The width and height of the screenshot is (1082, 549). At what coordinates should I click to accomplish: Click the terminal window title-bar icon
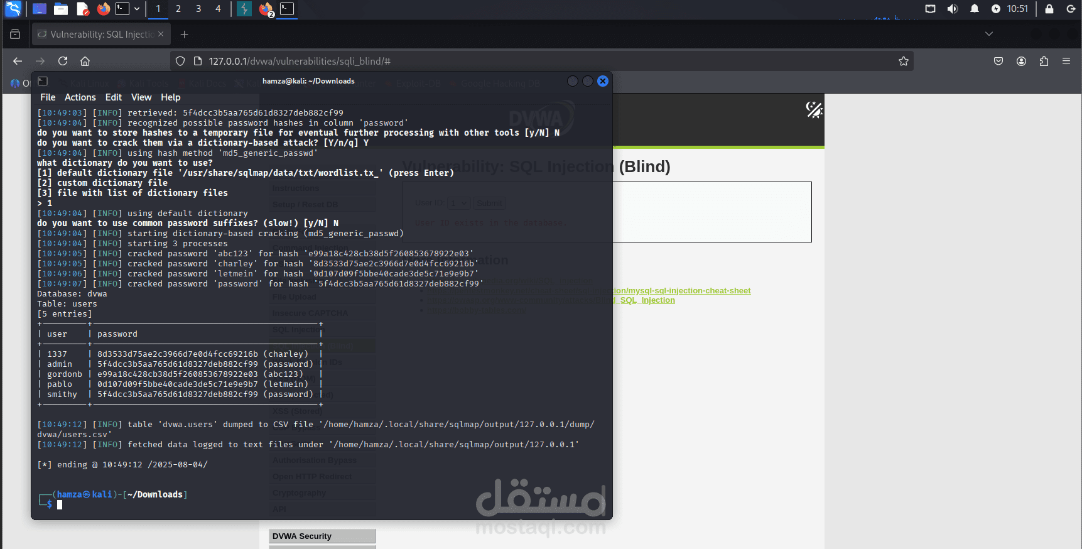43,81
